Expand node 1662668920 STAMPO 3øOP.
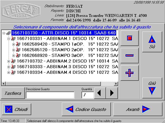Viewport: 165px width, 123px height. (x=13, y=56)
